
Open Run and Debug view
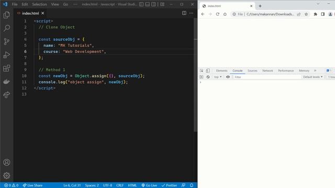pos(7,55)
